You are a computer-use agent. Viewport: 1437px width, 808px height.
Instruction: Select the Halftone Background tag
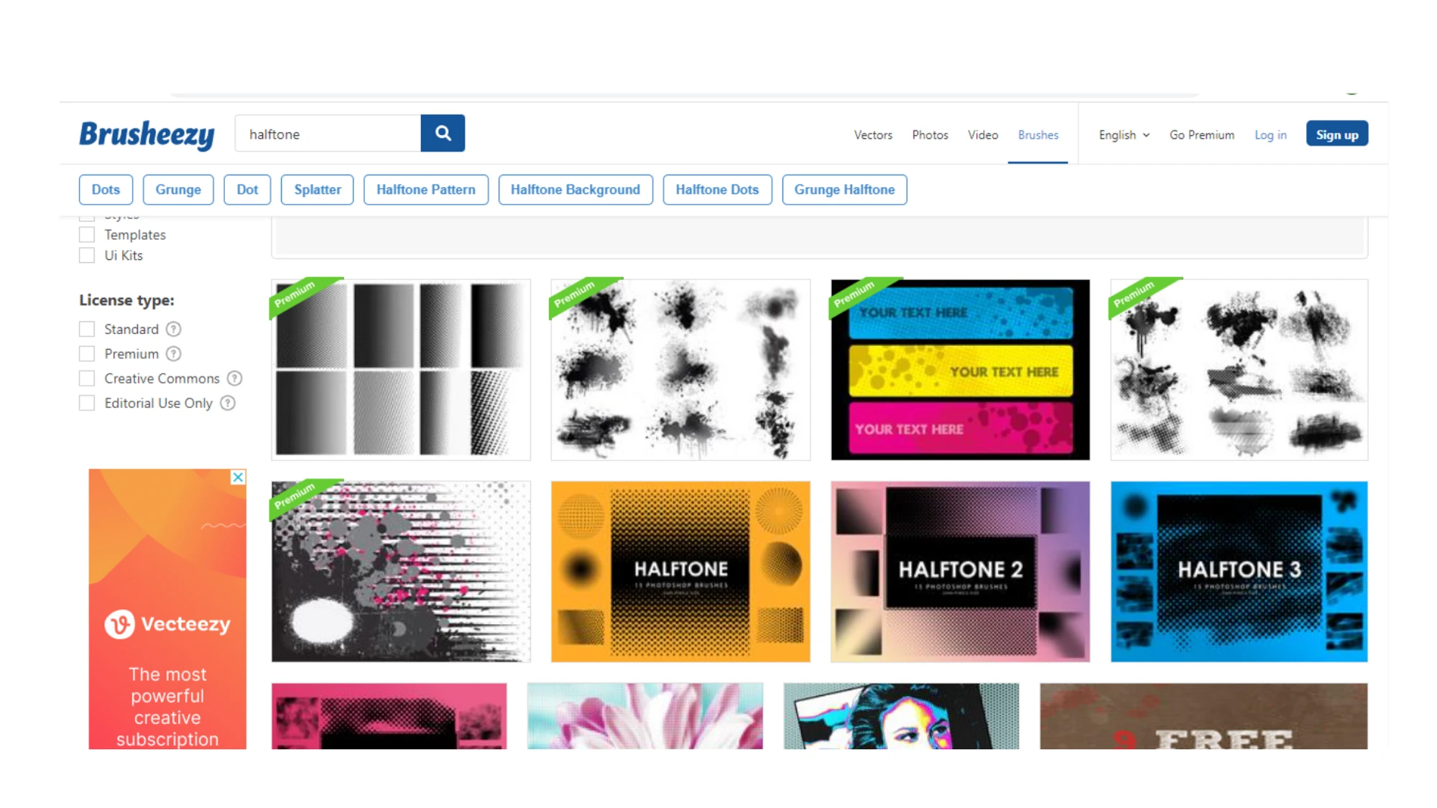click(575, 190)
